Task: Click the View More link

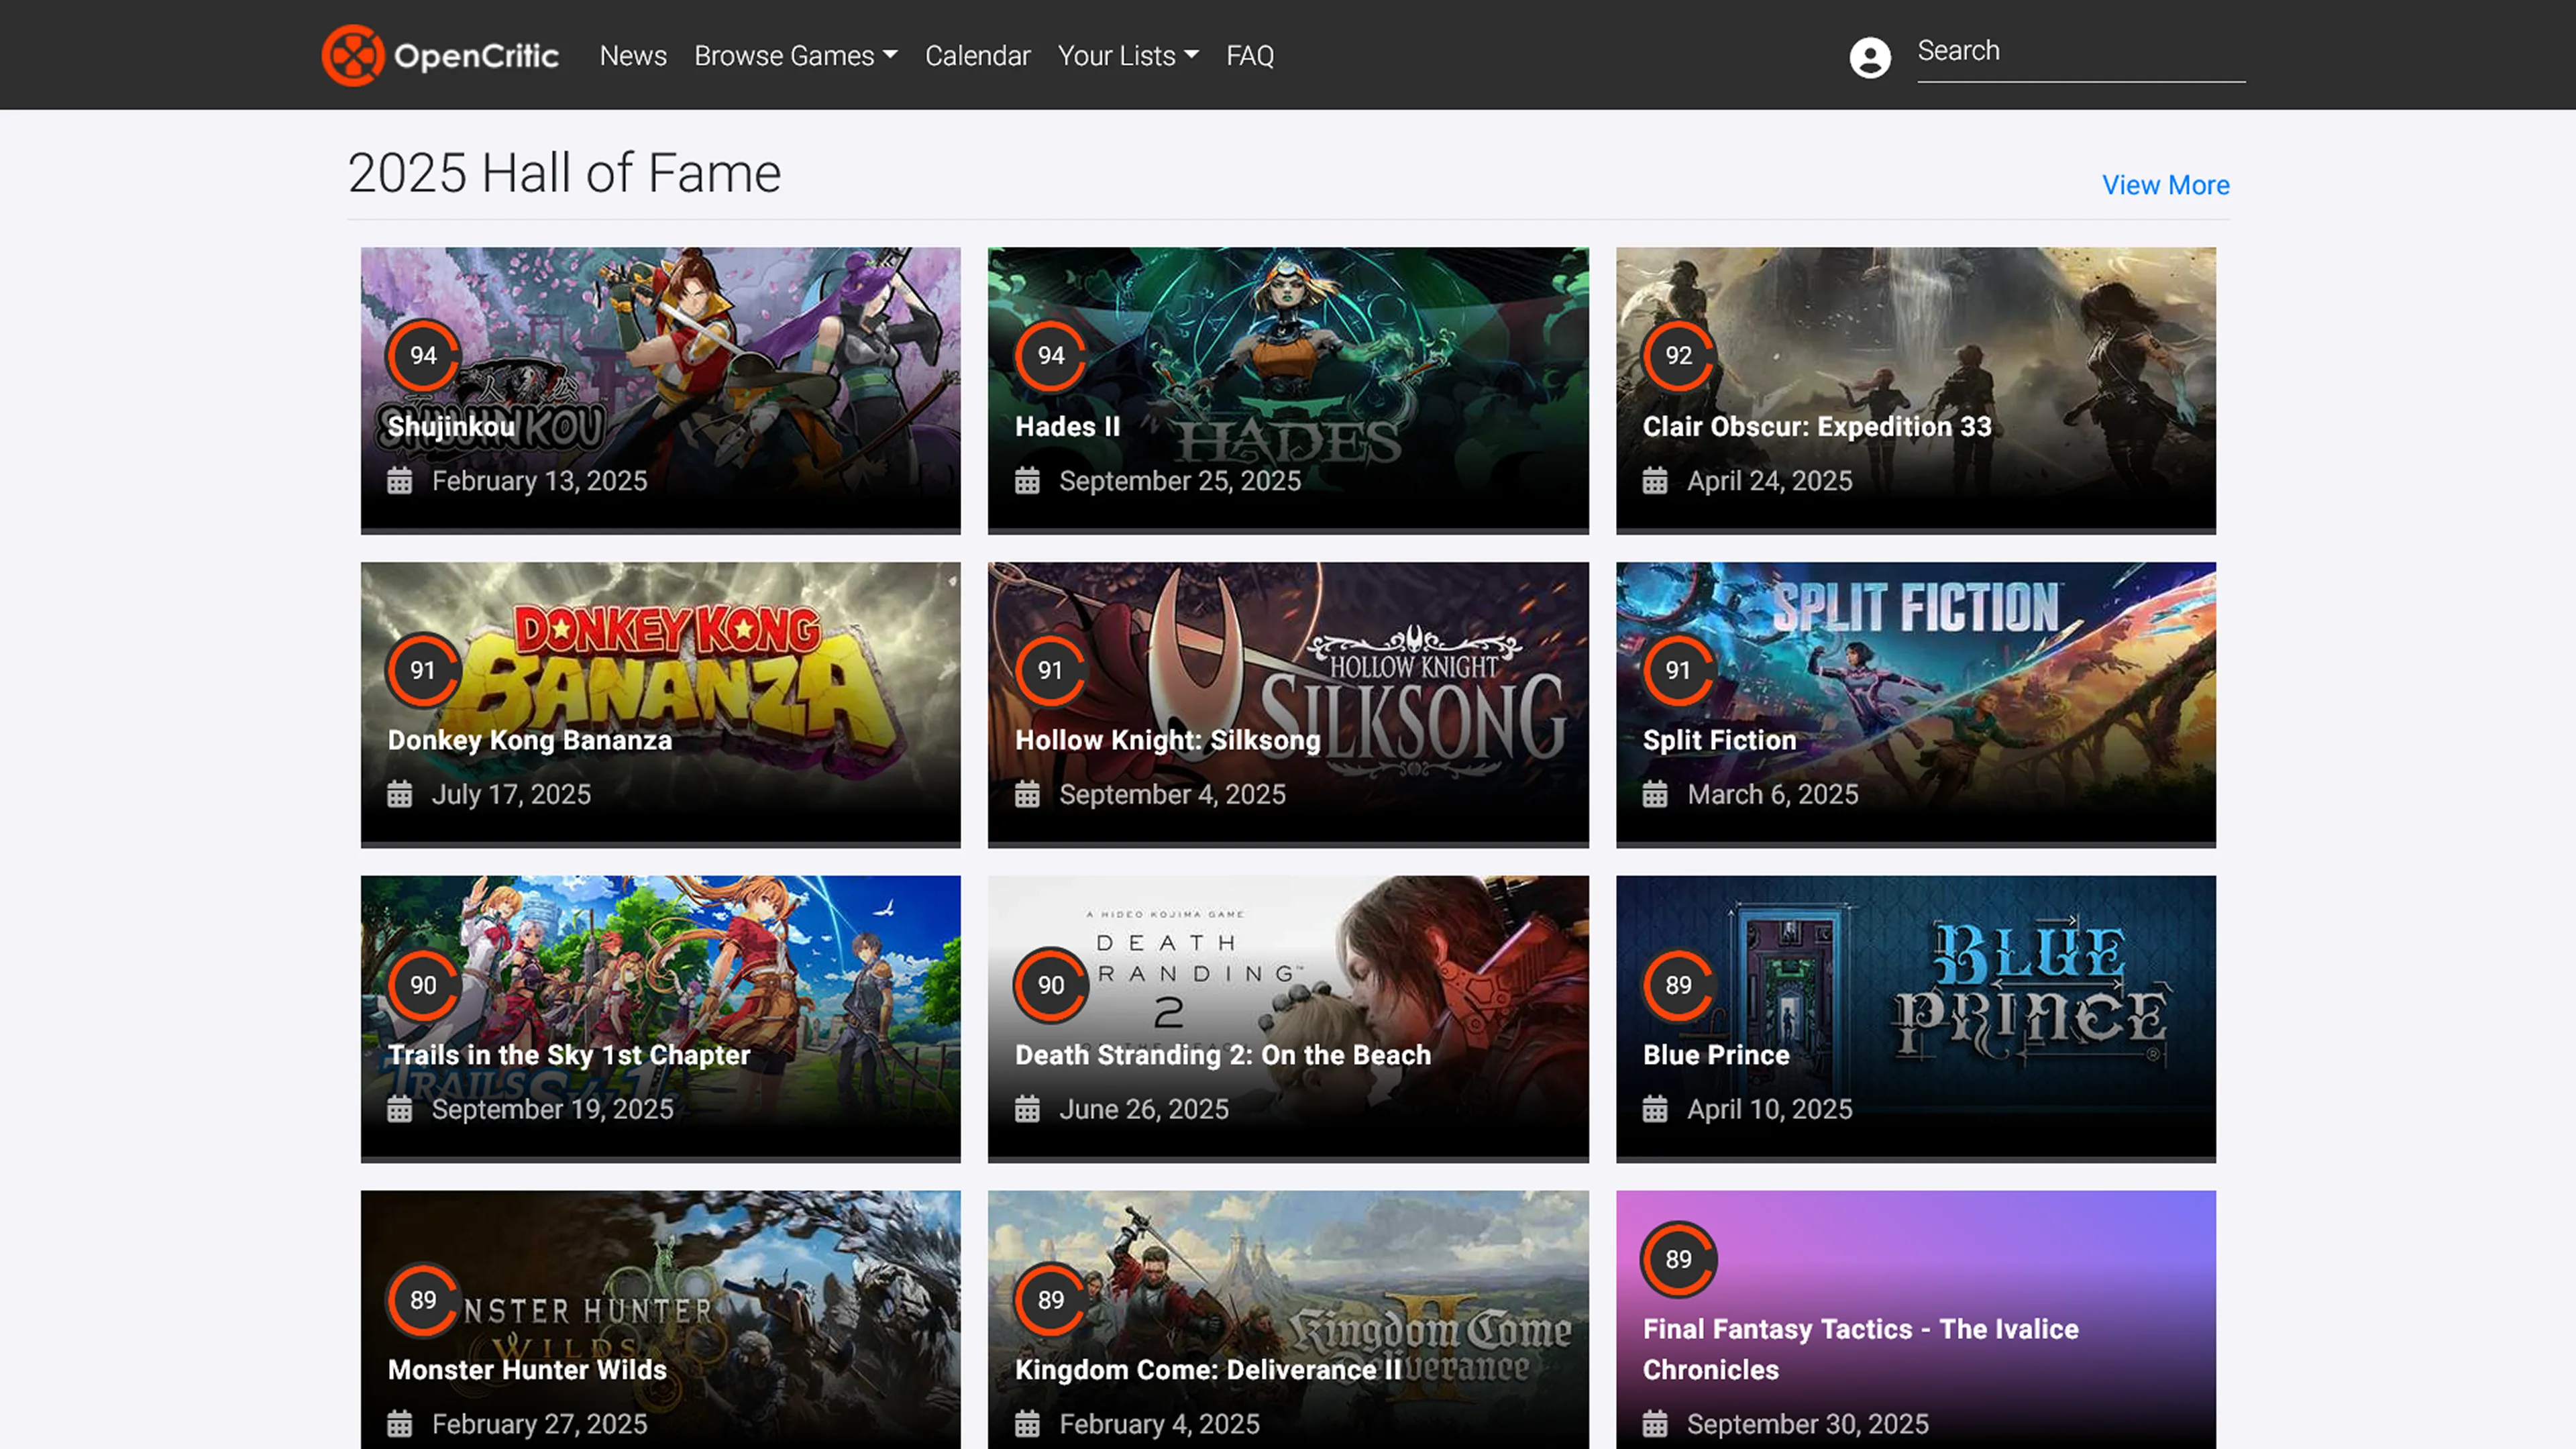Action: (x=2165, y=185)
